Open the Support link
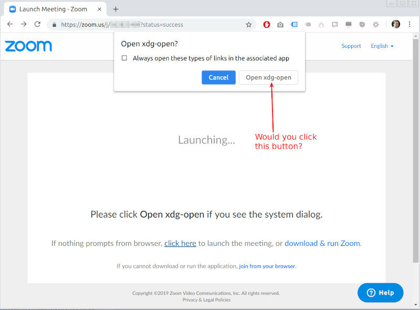This screenshot has height=310, width=420. click(x=351, y=46)
